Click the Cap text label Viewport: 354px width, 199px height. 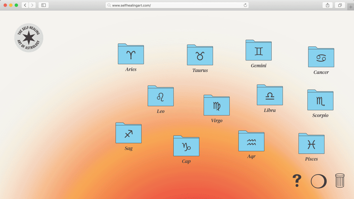pyautogui.click(x=186, y=162)
